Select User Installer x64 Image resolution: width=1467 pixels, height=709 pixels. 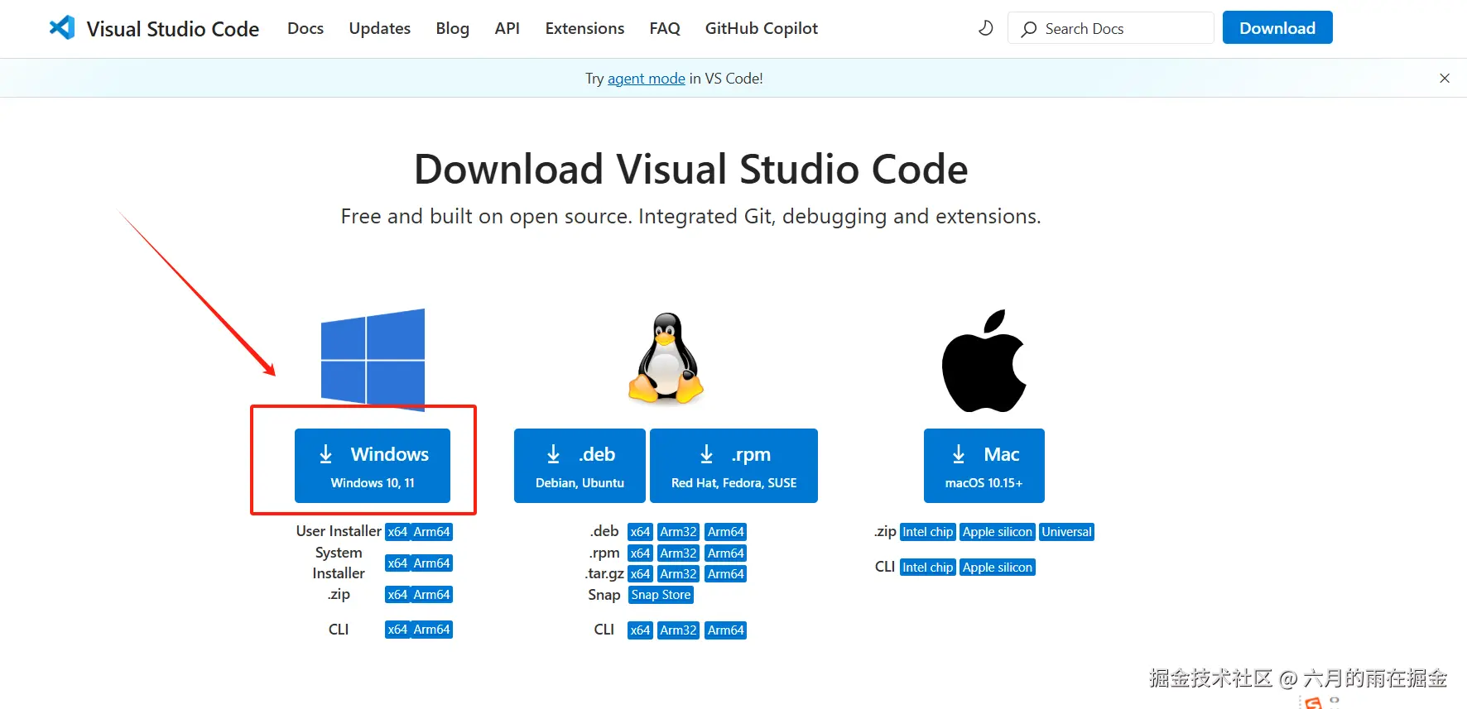click(397, 532)
